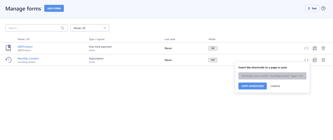The image size is (333, 140).
Task: Delete the Monthly Content form
Action: [x=323, y=60]
